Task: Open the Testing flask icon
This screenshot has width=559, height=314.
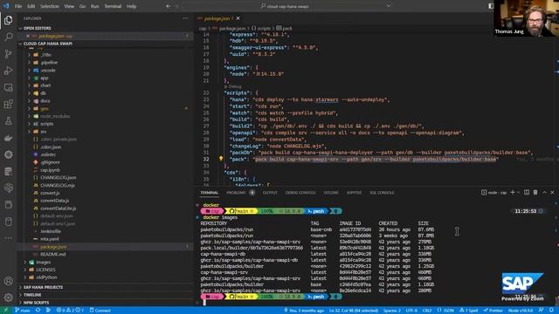Action: coord(8,120)
